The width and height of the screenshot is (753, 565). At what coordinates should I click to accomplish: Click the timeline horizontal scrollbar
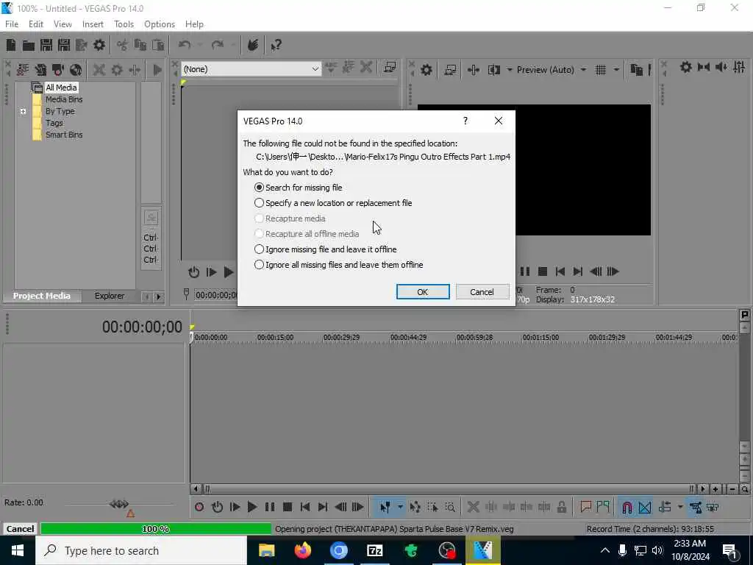[448, 489]
